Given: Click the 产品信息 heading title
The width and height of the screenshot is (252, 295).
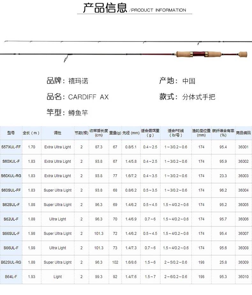Looking at the screenshot, I should [105, 8].
